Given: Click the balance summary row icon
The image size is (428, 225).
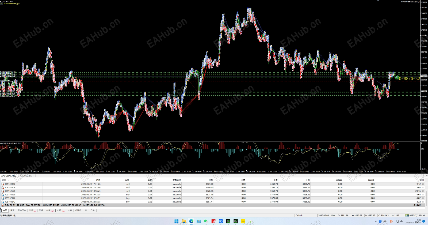Looking at the screenshot, I should [x=3, y=205].
